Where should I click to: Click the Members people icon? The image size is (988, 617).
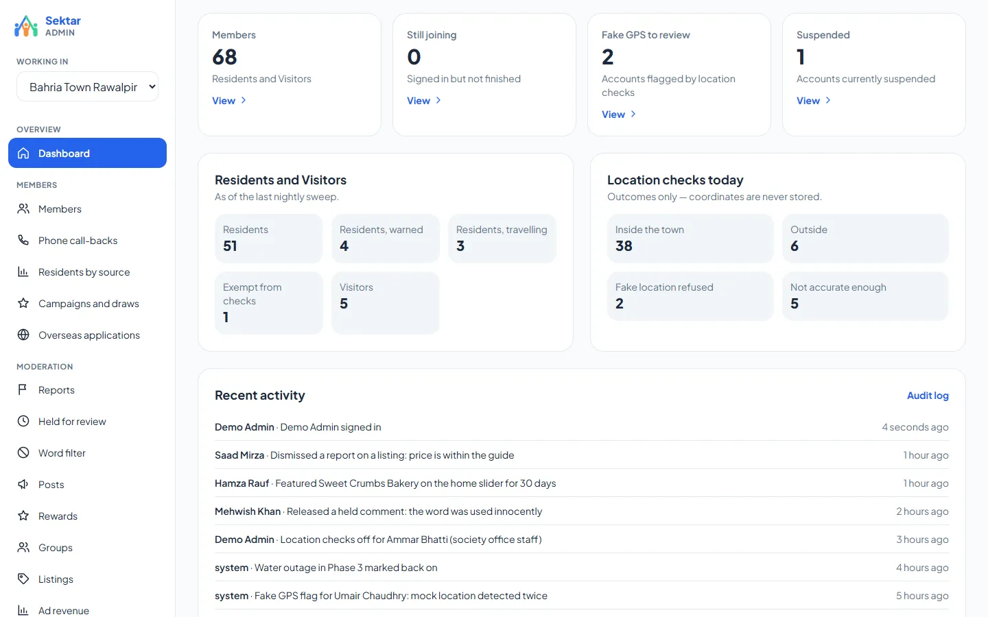(x=23, y=209)
